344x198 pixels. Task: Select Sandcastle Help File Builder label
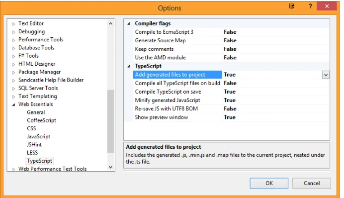pos(51,80)
